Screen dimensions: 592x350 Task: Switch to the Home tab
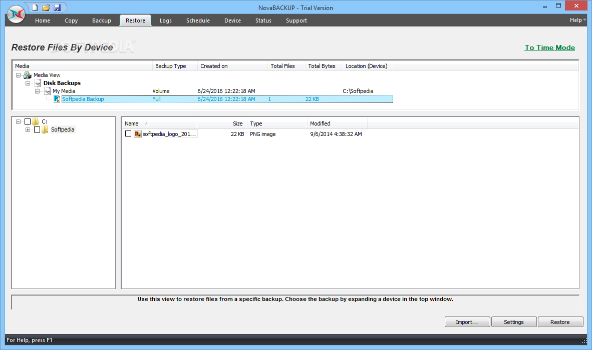(x=42, y=20)
